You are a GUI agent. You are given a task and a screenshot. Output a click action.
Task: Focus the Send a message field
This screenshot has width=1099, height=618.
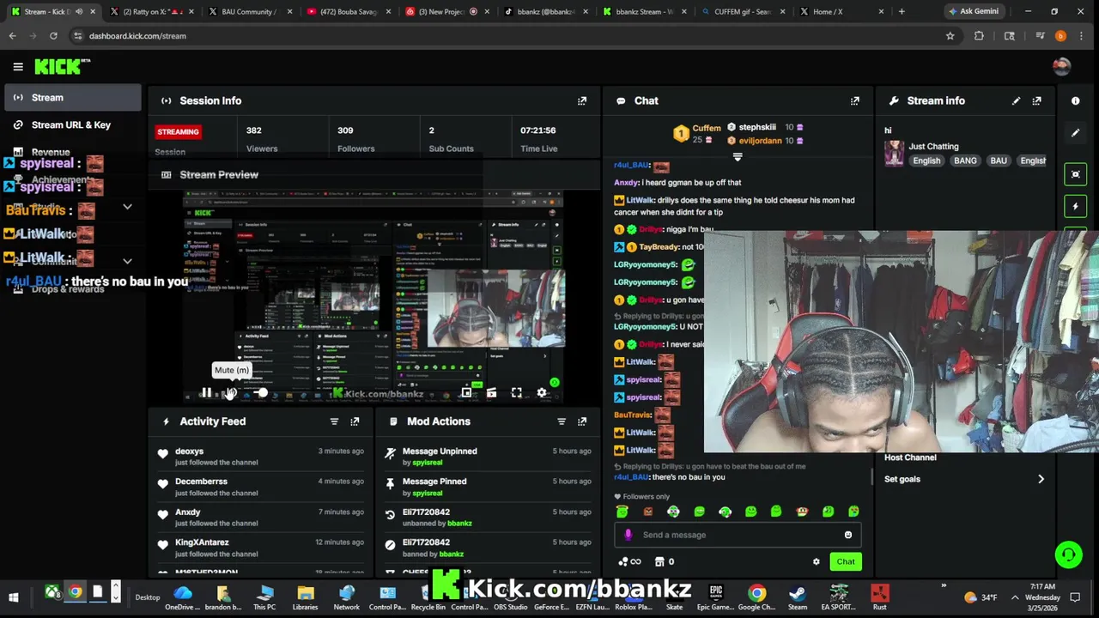coord(738,535)
